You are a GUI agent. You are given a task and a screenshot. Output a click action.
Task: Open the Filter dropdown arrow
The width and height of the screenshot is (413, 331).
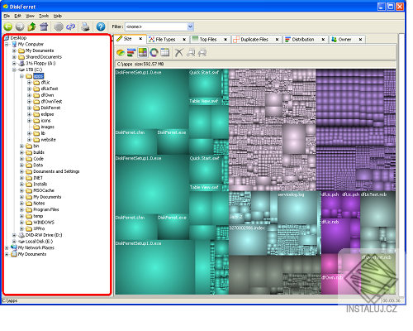click(x=190, y=26)
